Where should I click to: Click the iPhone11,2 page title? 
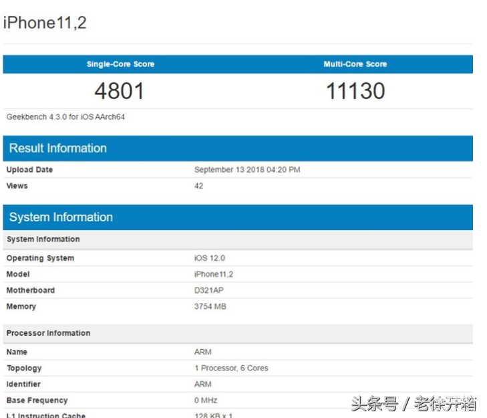pyautogui.click(x=45, y=23)
